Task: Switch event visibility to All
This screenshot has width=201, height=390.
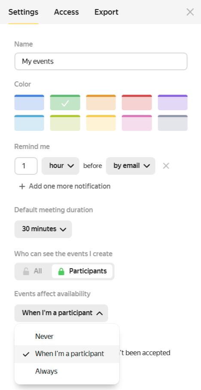Action: pos(33,271)
